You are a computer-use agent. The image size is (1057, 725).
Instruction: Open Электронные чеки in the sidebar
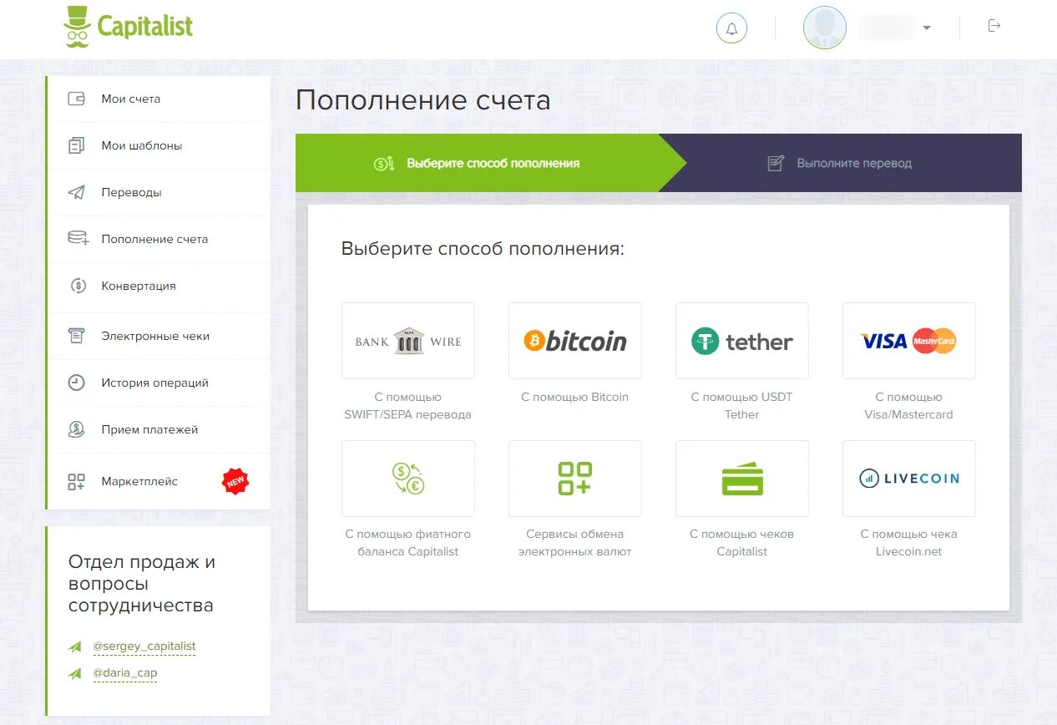point(159,336)
